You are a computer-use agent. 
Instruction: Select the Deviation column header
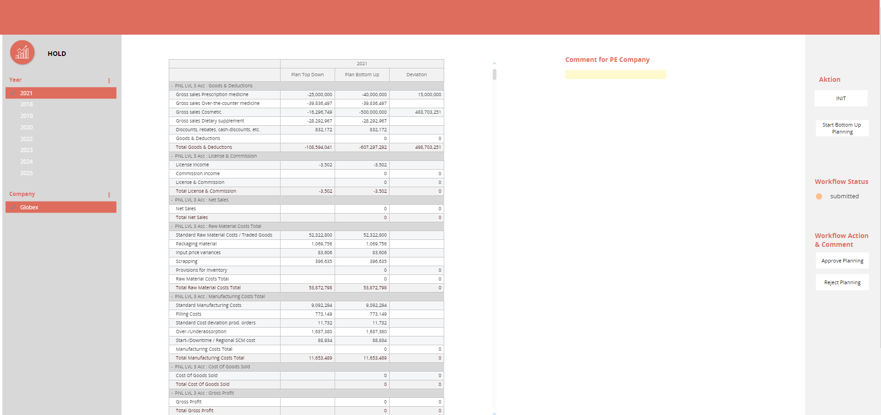416,75
